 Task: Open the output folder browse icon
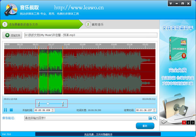(x=150, y=118)
